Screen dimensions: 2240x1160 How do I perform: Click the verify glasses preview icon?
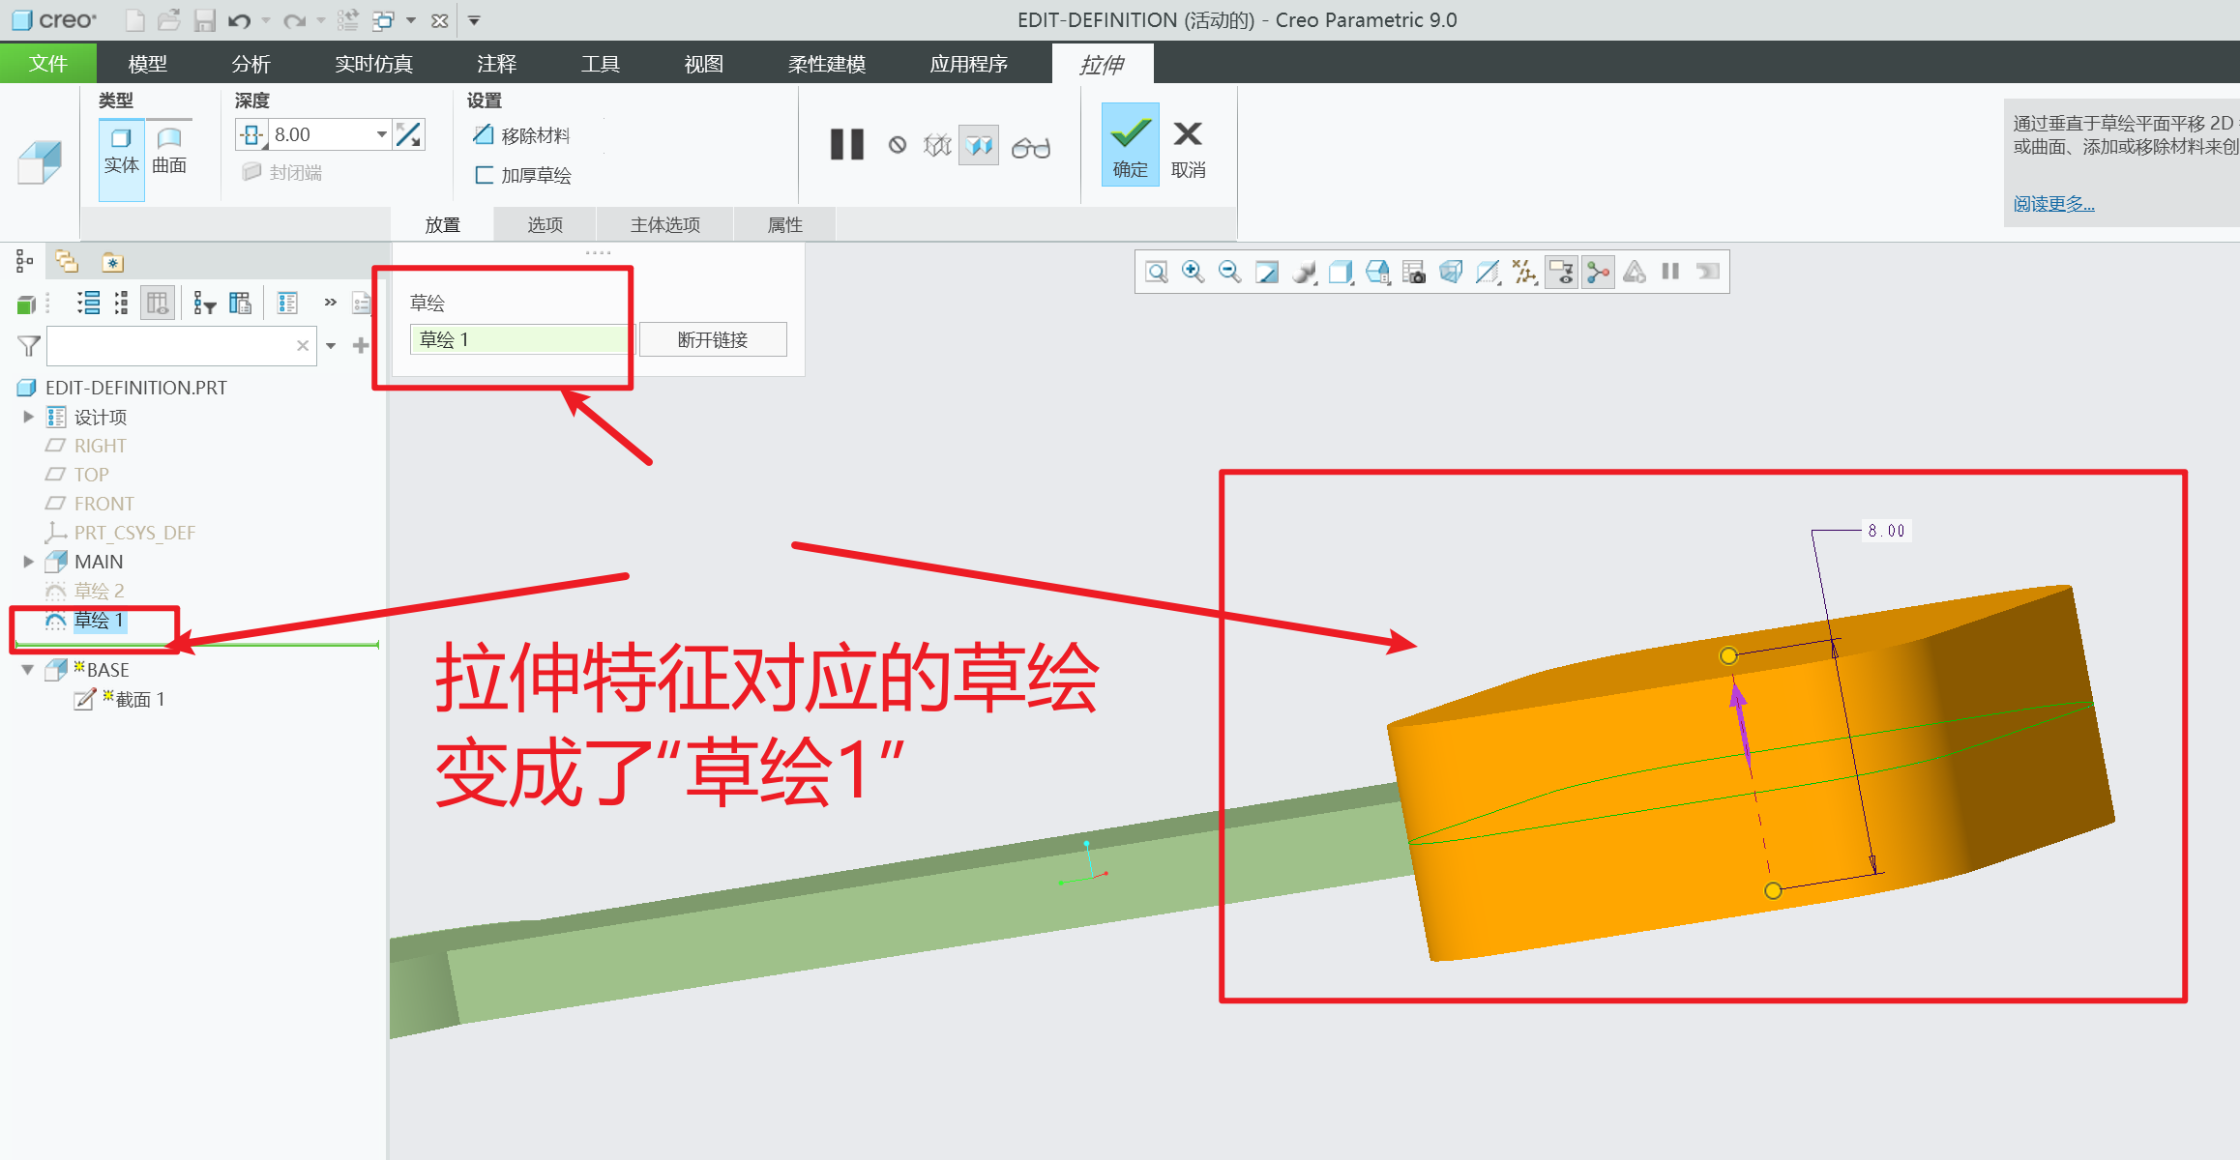tap(1030, 147)
